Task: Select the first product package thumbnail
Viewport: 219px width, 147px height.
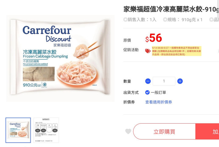Action: point(18,130)
